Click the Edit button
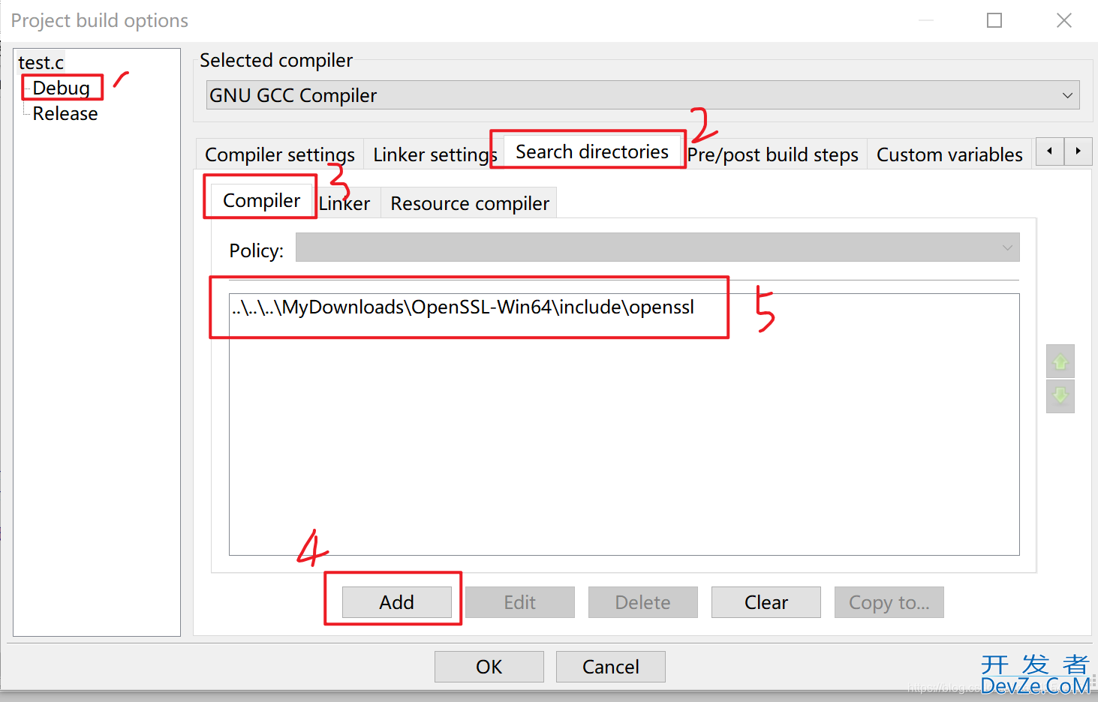Image resolution: width=1098 pixels, height=702 pixels. coord(520,602)
